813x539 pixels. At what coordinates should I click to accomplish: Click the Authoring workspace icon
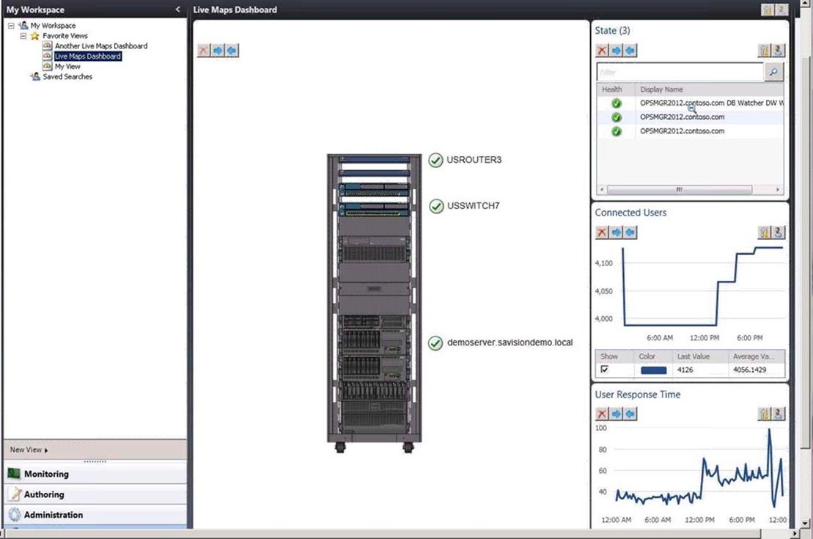tap(15, 494)
